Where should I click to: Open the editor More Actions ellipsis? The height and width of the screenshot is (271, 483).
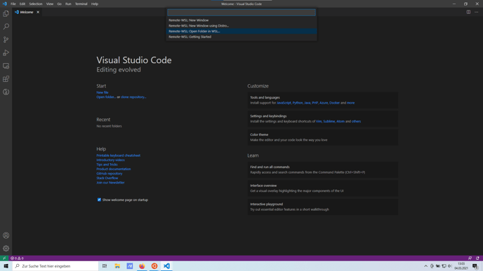[x=476, y=12]
